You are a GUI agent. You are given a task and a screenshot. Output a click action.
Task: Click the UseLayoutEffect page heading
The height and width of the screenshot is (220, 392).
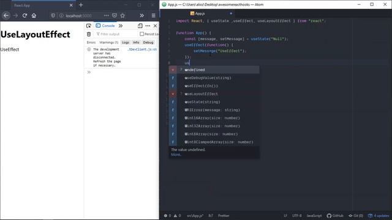click(x=36, y=34)
